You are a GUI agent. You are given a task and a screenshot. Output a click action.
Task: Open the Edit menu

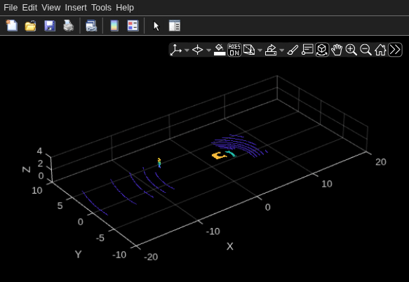pos(29,8)
